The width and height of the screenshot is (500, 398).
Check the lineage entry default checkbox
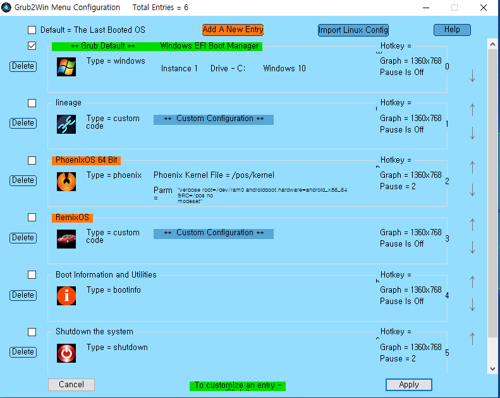[x=32, y=103]
